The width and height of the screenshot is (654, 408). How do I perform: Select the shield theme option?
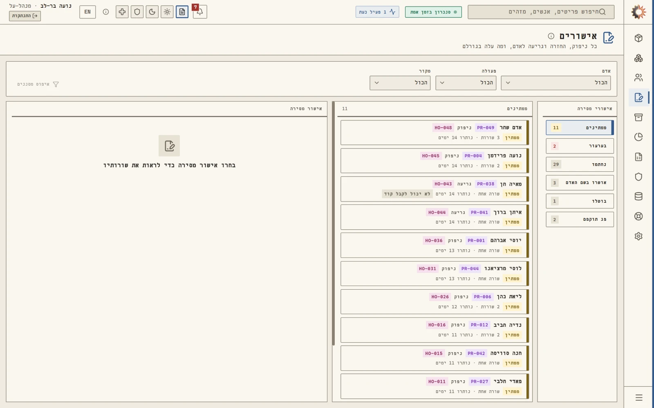tap(137, 12)
